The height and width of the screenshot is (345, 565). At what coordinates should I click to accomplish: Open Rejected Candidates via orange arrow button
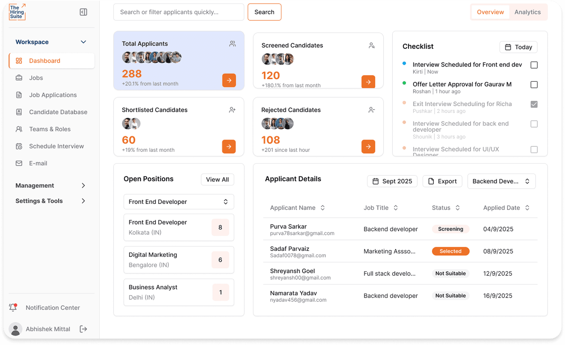coord(368,146)
